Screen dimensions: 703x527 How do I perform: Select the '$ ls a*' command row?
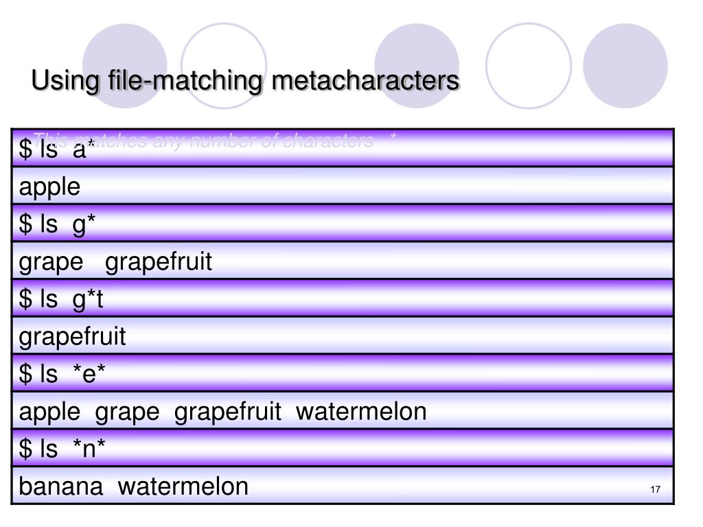pos(343,148)
